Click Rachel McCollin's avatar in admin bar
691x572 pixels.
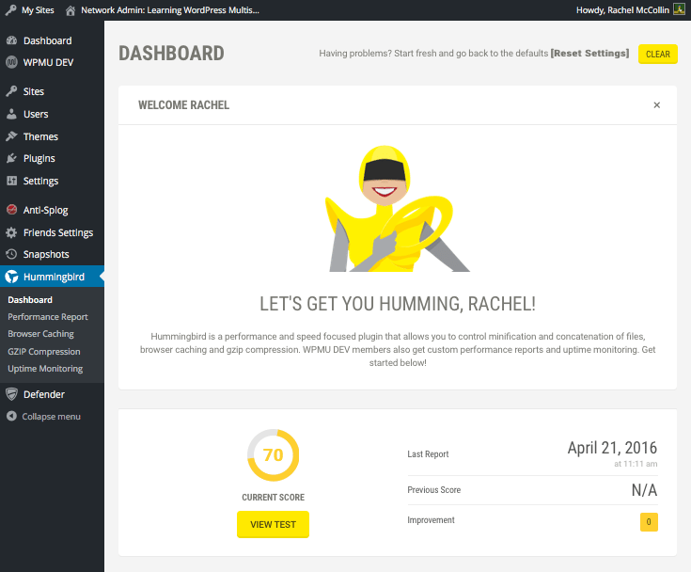coord(679,9)
